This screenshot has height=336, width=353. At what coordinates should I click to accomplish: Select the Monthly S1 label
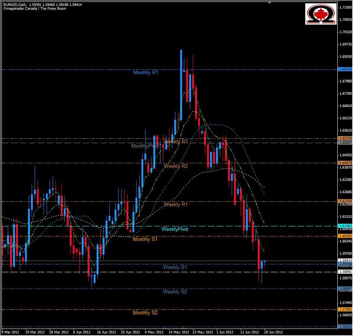pos(145,239)
